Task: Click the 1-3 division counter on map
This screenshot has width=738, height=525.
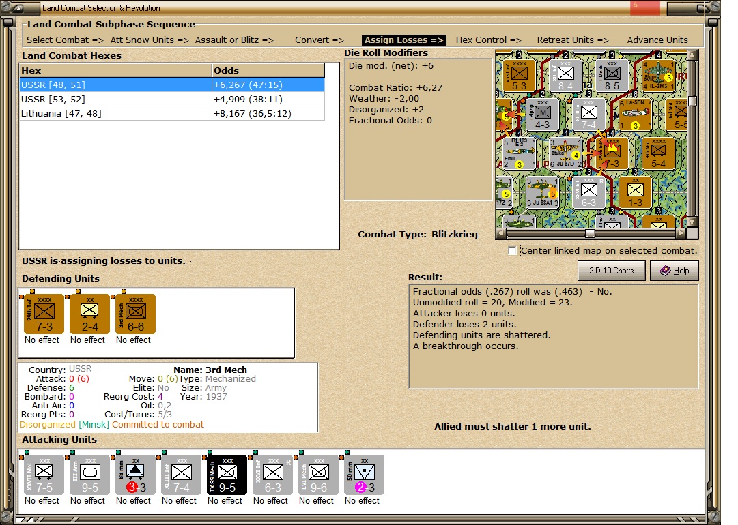Action: [636, 192]
